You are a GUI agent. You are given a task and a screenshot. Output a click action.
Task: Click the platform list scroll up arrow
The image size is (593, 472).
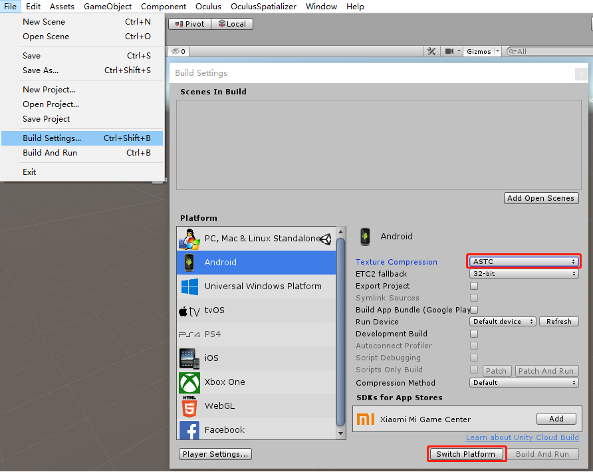click(340, 231)
